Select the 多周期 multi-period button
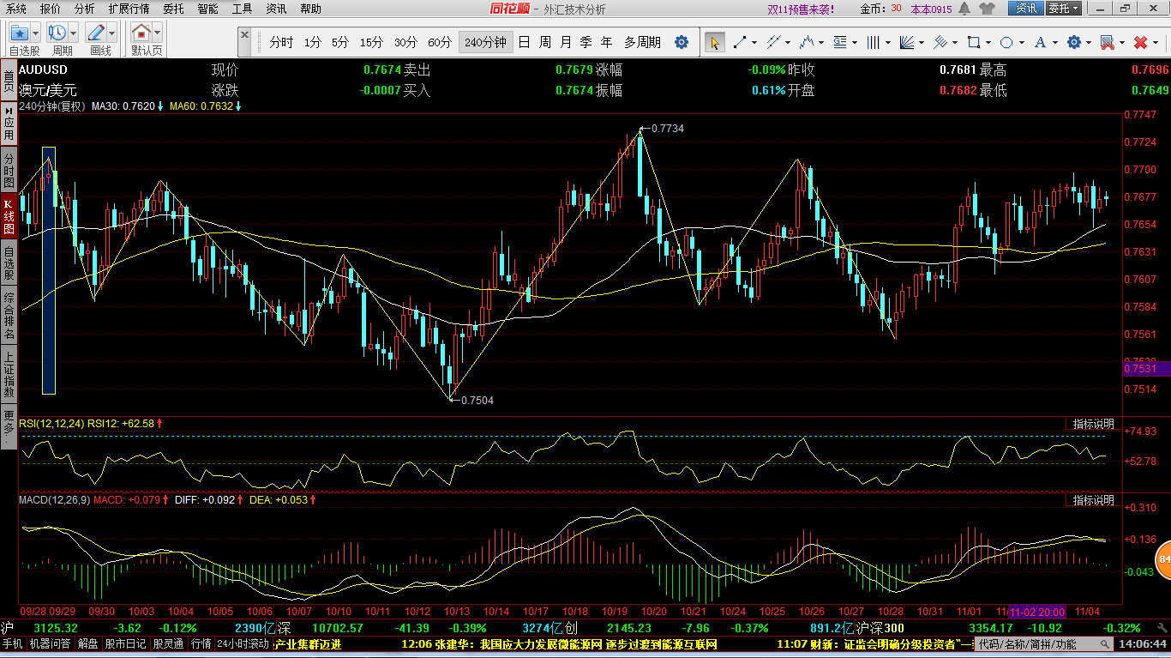Screen dimensions: 1171x658 642,42
